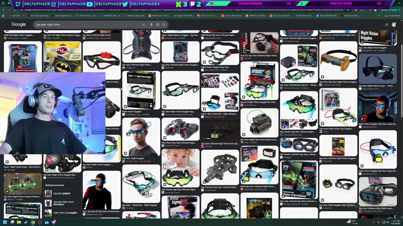Open 'Spy Labs: Ultimate Spy Sleuth Master' Growing Tree Toys image

299,180
